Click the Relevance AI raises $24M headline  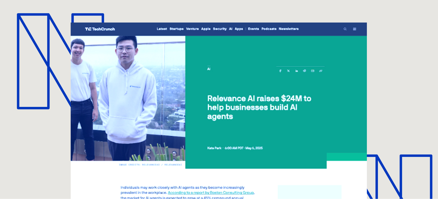259,107
